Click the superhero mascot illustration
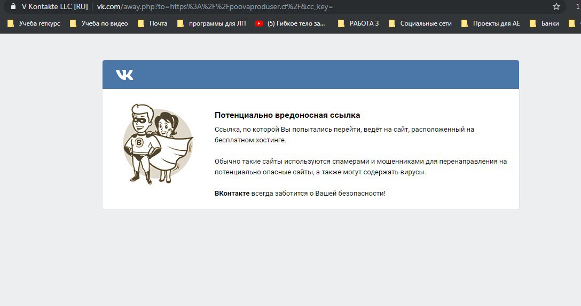Viewport: 581px width, 306px height. pos(158,144)
